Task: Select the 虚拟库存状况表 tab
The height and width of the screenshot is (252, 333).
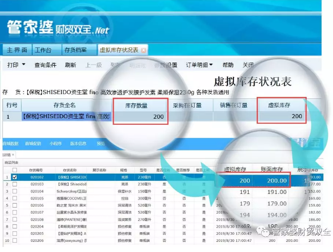Action: click(x=119, y=50)
